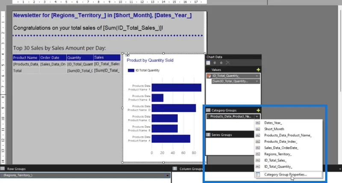The image size is (342, 183).
Task: Click the [Sum(ID_Total_( quantity total cell
Action: tap(80, 71)
